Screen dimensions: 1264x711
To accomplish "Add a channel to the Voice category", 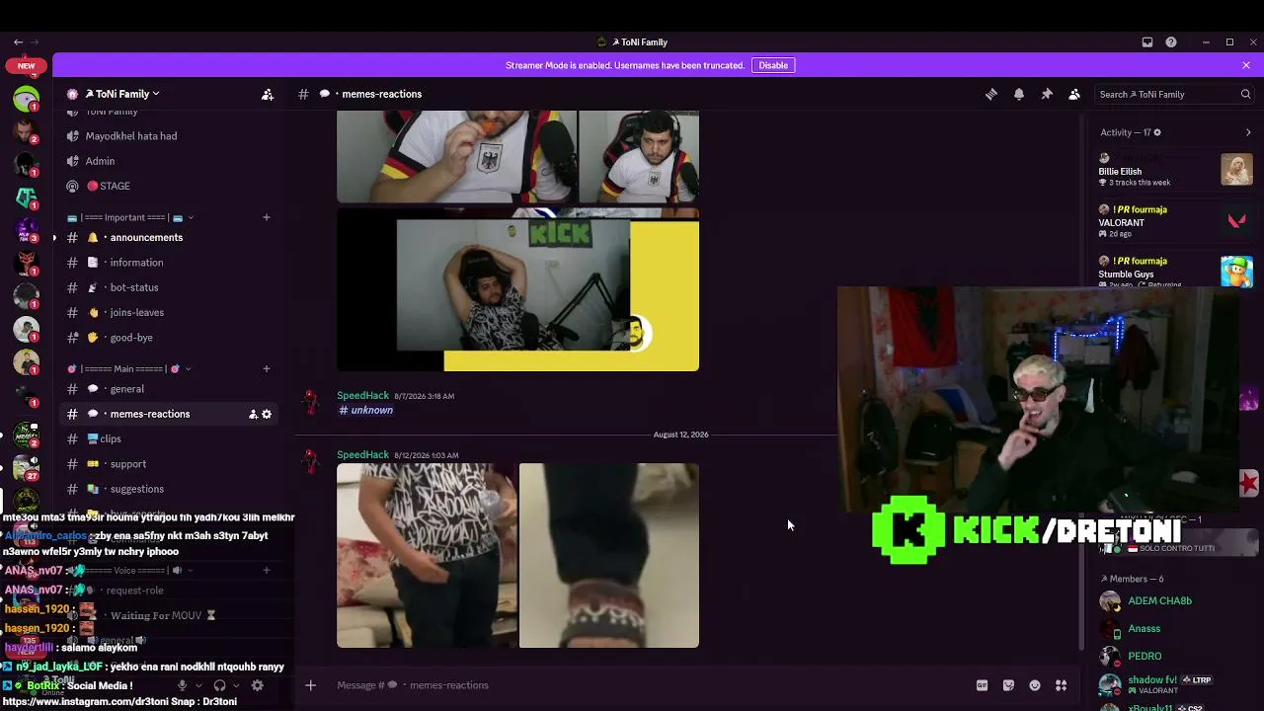I will click(x=266, y=570).
